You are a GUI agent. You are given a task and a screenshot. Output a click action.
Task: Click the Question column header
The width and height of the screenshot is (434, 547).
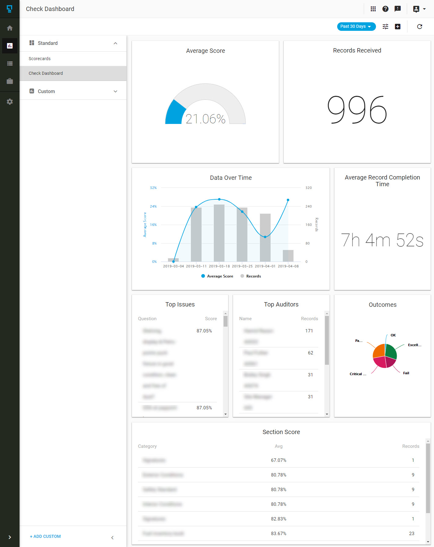147,319
